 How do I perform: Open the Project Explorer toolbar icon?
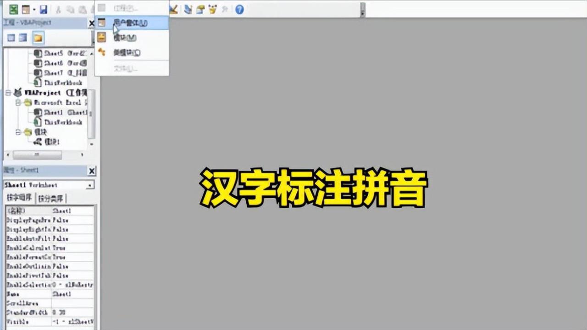pos(188,9)
